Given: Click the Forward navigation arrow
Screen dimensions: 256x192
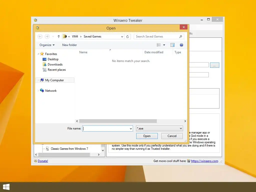Looking at the screenshot, I should 47,36.
